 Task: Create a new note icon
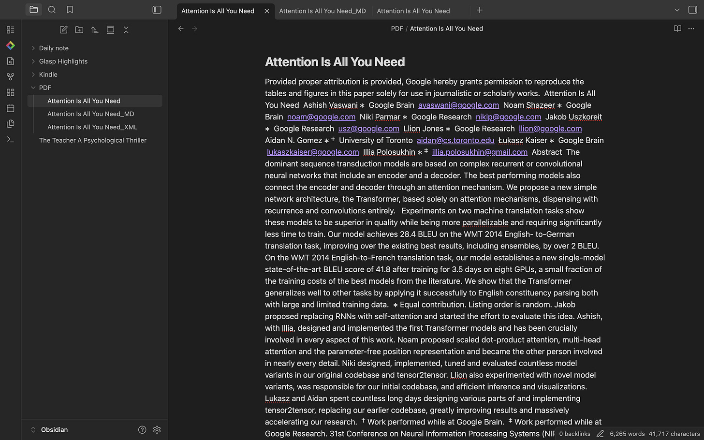63,30
